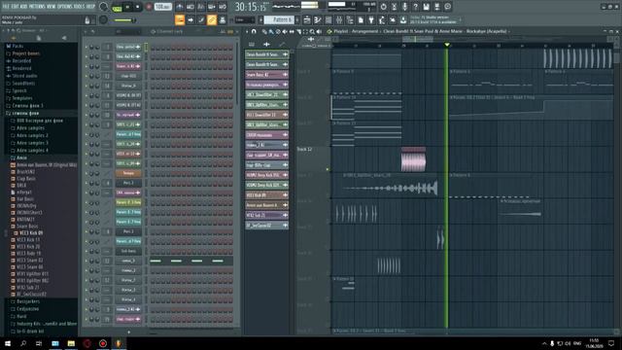The width and height of the screenshot is (622, 350).
Task: Adjust the master pitch green slider
Action: 124,19
